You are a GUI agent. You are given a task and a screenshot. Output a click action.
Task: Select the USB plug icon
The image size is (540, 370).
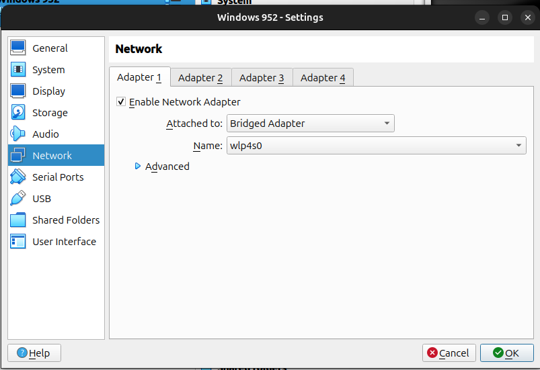pyautogui.click(x=18, y=198)
